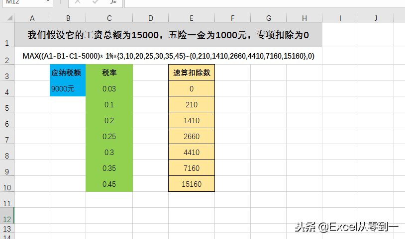
Task: Select the 9000元 cell
Action: click(68, 88)
